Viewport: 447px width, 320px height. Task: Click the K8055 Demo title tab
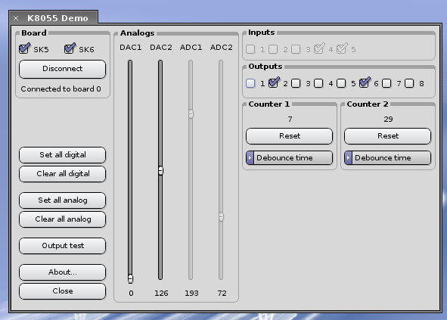point(57,18)
